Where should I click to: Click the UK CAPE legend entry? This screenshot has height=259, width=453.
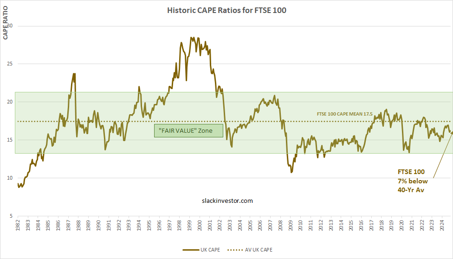coord(201,250)
